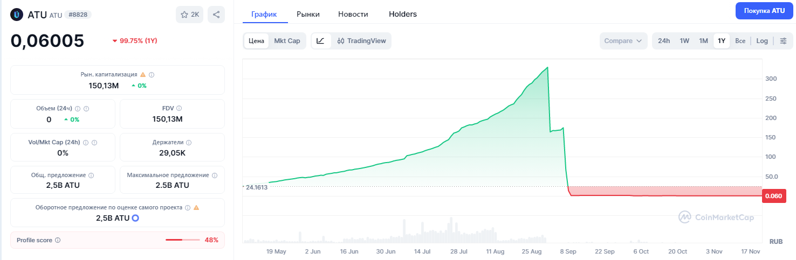Click market cap warning triangle icon

point(143,75)
